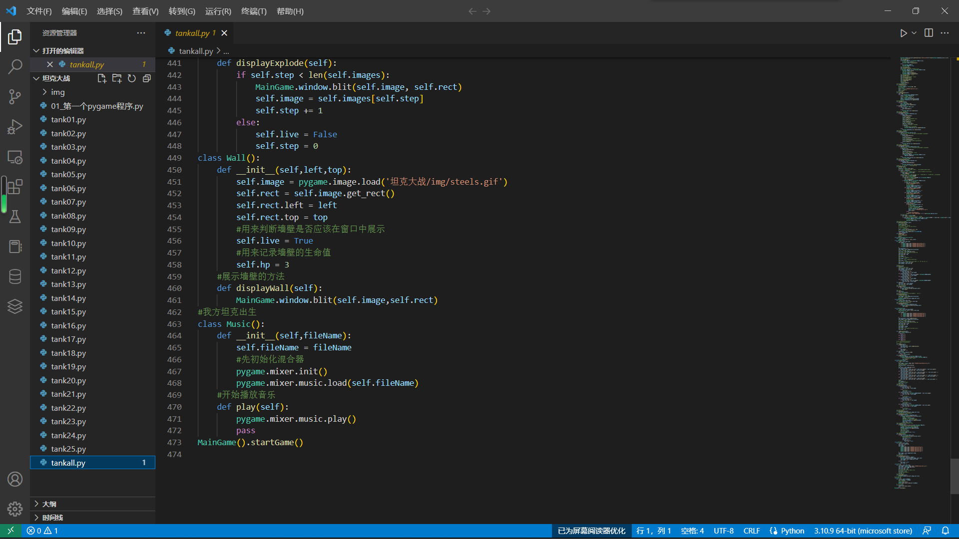
Task: Close tankall.py in open editors list
Action: point(50,64)
